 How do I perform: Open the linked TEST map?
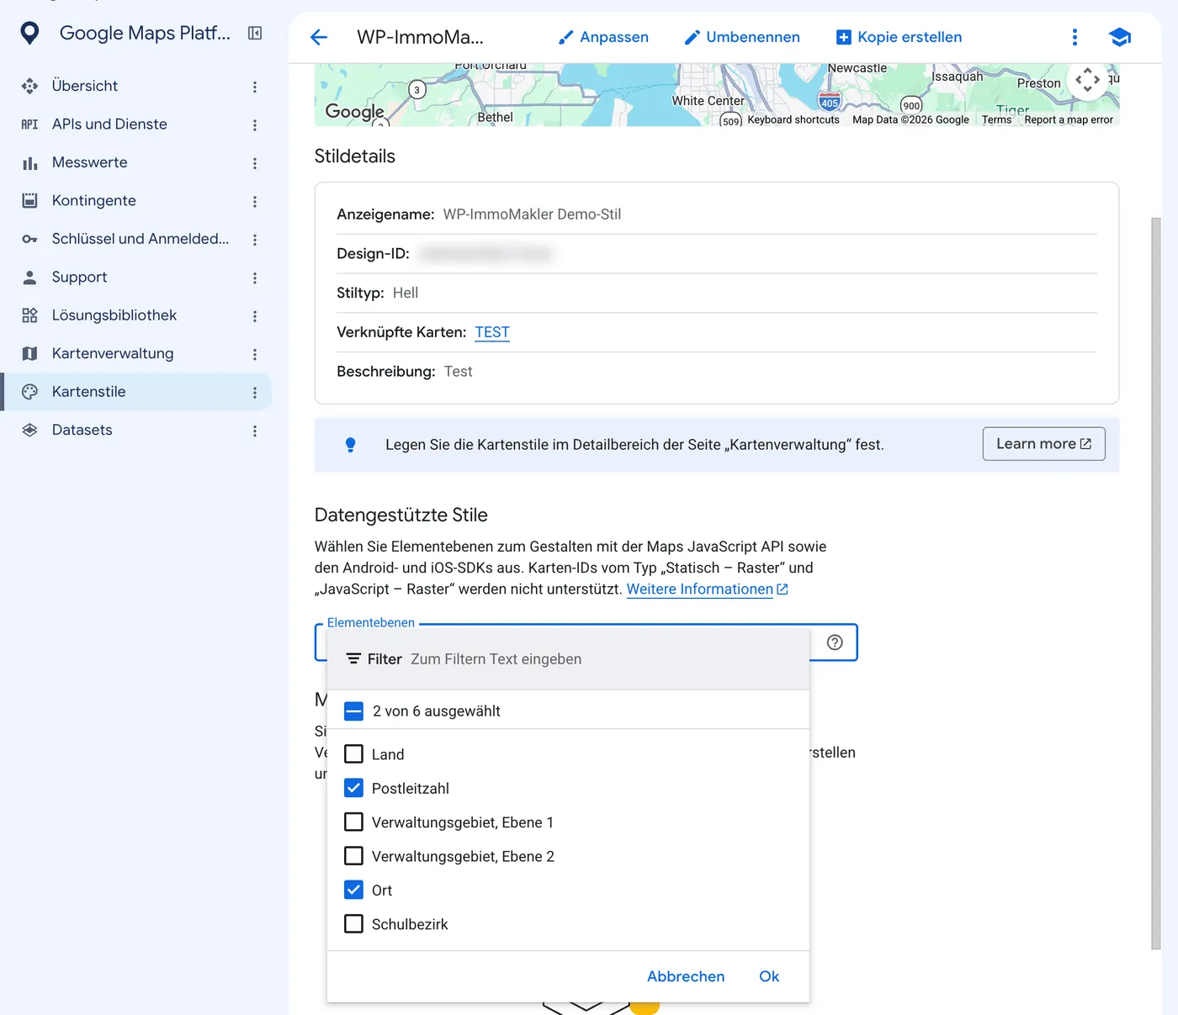click(492, 332)
